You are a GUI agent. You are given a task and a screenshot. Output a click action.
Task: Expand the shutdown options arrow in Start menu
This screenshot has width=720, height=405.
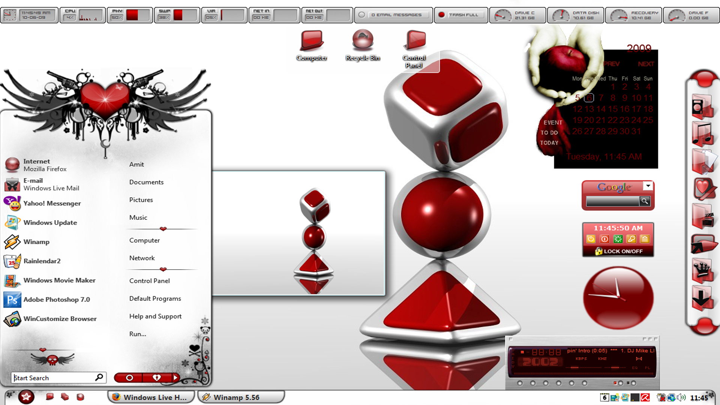click(175, 378)
